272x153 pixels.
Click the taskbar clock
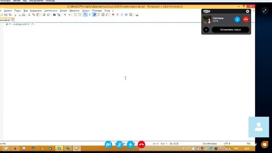pyautogui.click(x=247, y=149)
